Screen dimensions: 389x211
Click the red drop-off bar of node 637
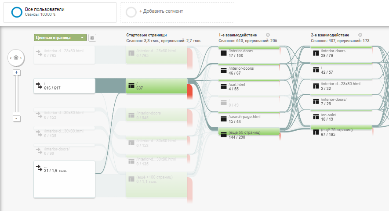pyautogui.click(x=190, y=91)
